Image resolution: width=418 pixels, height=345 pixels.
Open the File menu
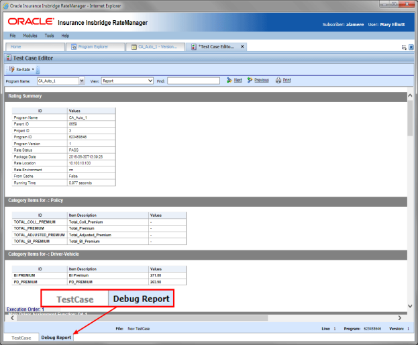tap(13, 36)
